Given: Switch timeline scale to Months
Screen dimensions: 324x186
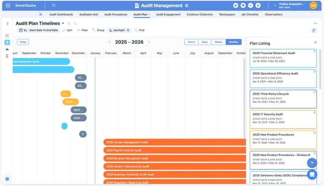Looking at the screenshot, I should coord(234,42).
